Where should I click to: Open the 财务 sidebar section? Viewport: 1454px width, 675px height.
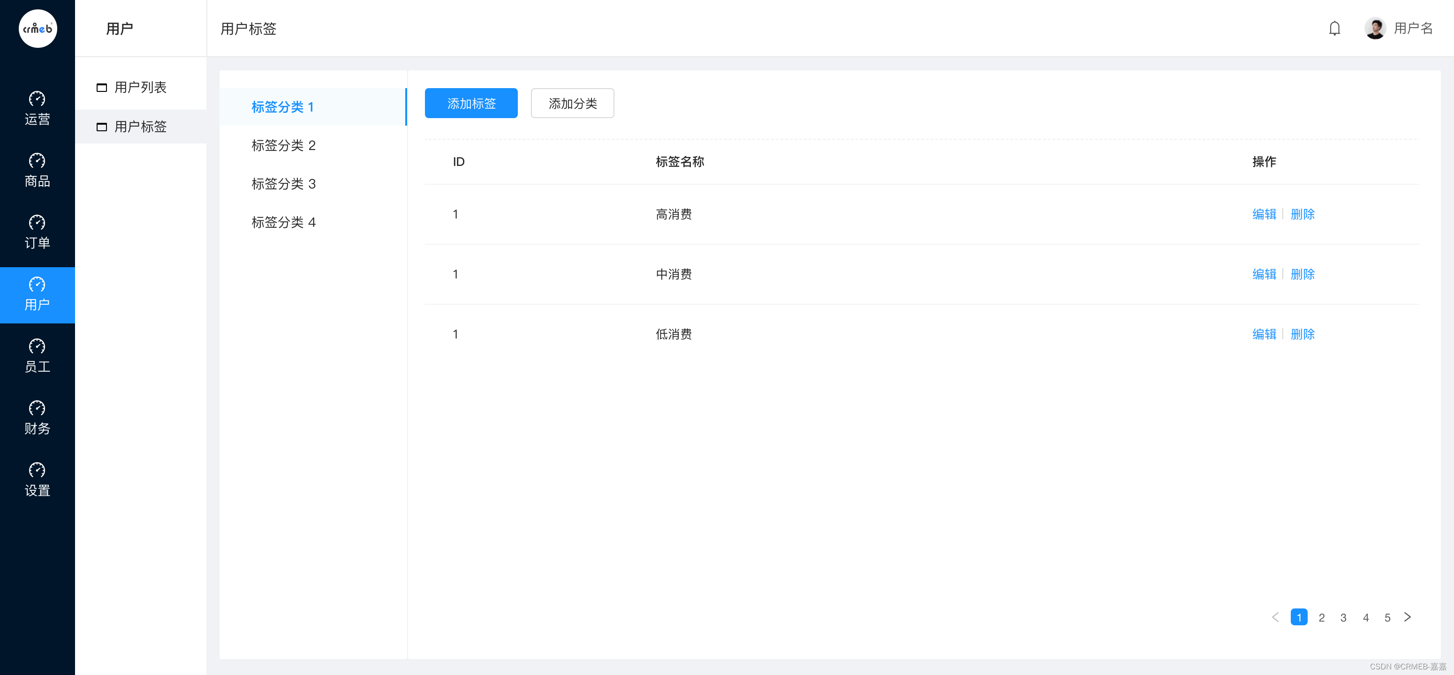(x=37, y=418)
